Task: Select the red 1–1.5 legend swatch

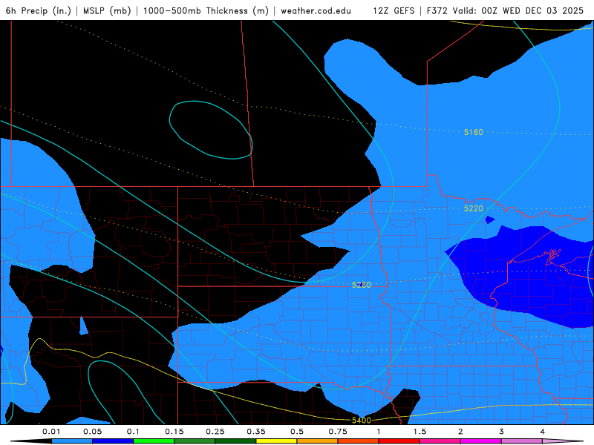Action: (x=399, y=441)
